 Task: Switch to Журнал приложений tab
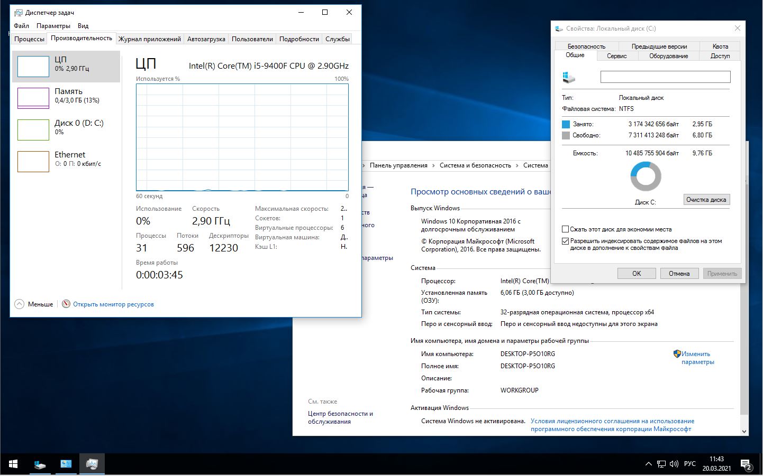(x=150, y=39)
